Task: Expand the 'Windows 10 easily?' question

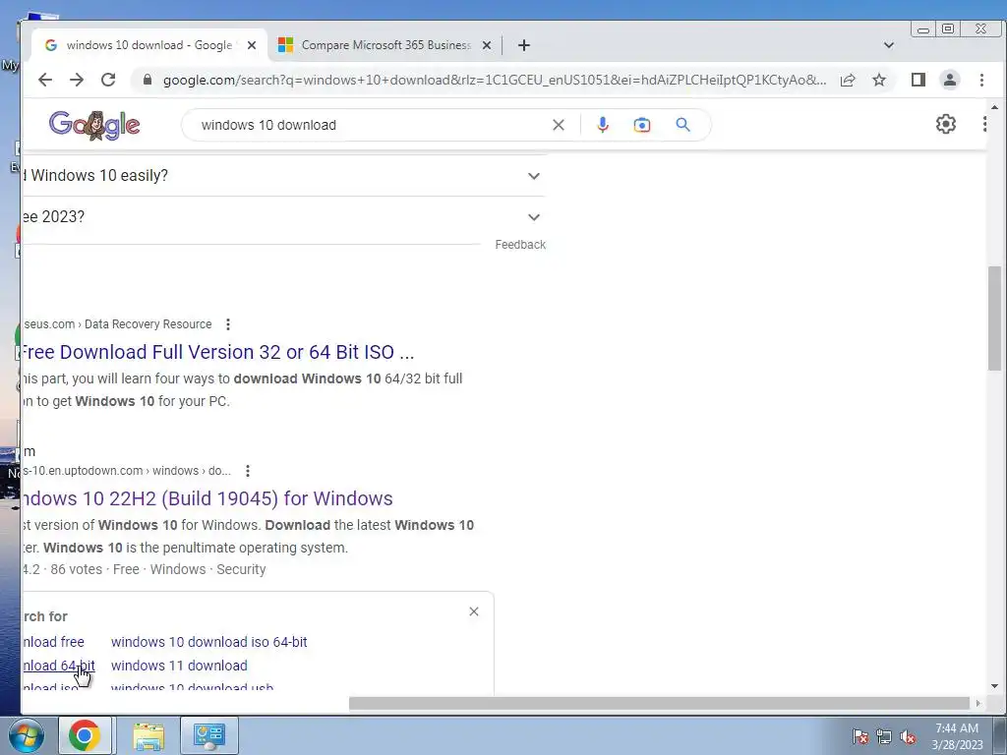Action: [282, 175]
